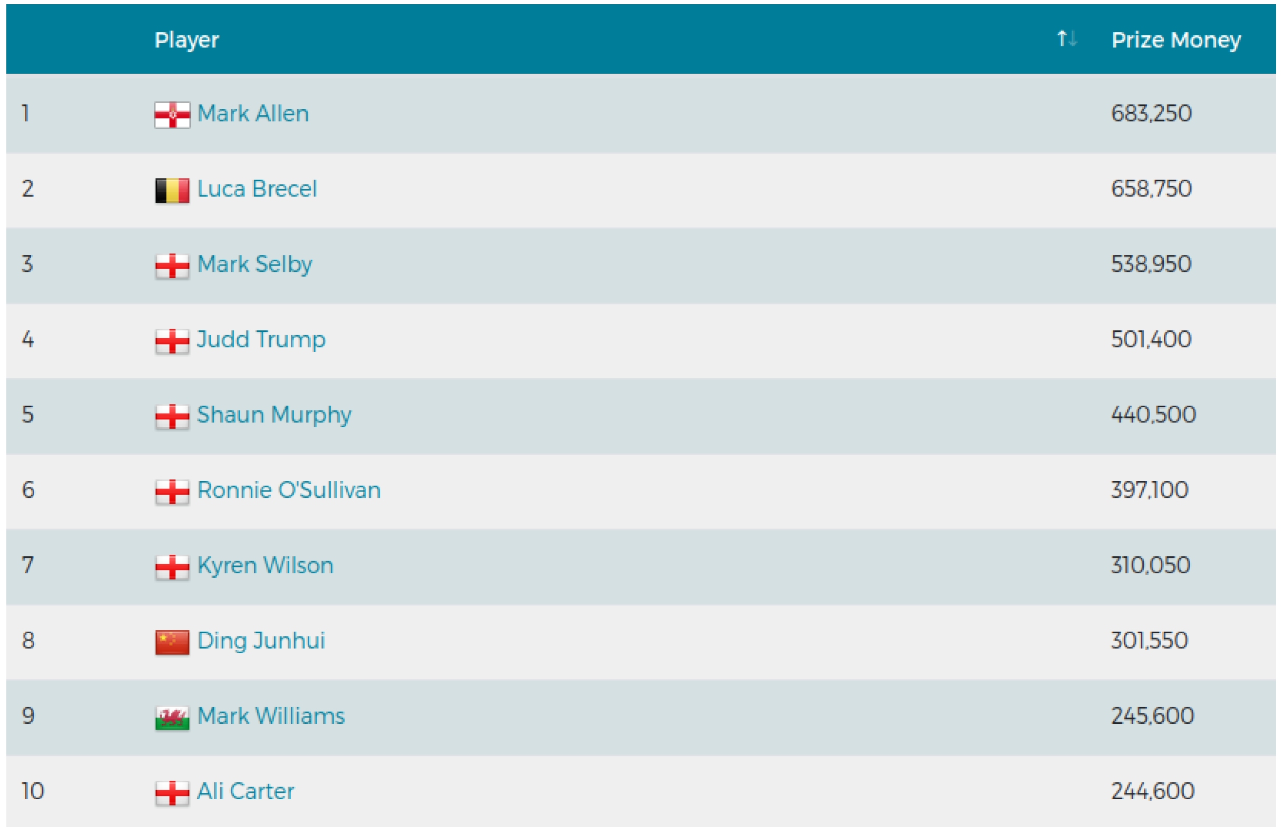Click the England flag beside Mark Selby
Image resolution: width=1284 pixels, height=835 pixels.
[172, 266]
